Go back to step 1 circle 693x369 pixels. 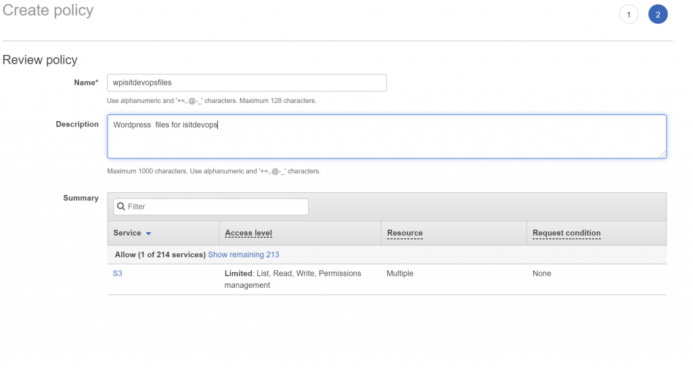click(x=629, y=15)
